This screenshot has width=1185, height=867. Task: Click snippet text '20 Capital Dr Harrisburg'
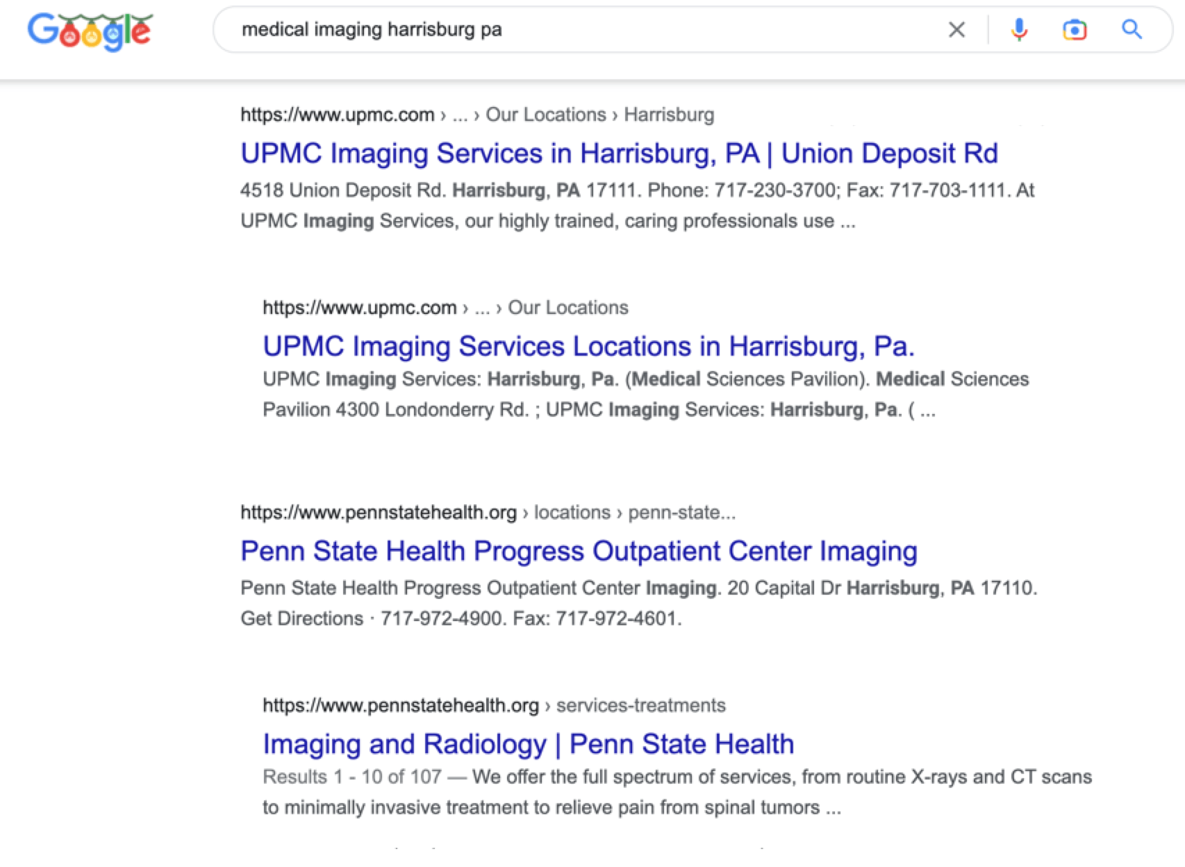click(833, 588)
